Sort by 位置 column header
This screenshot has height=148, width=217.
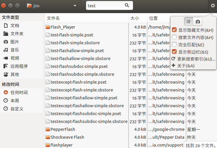pyautogui.click(x=159, y=18)
